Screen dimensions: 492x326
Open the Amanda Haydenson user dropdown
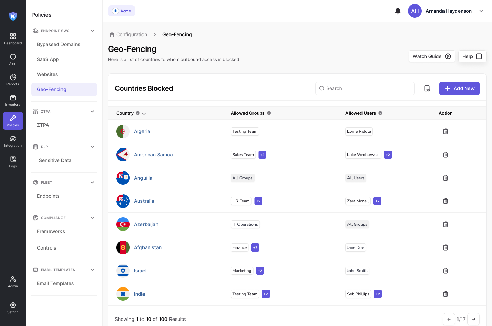click(x=481, y=11)
